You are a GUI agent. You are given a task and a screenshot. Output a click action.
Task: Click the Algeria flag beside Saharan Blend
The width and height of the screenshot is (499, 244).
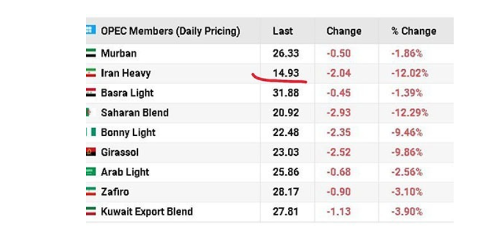click(x=91, y=112)
